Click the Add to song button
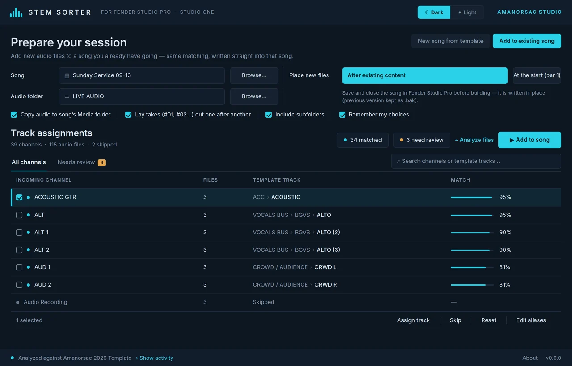The width and height of the screenshot is (572, 366). click(530, 140)
